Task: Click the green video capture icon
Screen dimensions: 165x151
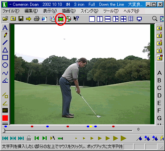Action: (x=61, y=19)
